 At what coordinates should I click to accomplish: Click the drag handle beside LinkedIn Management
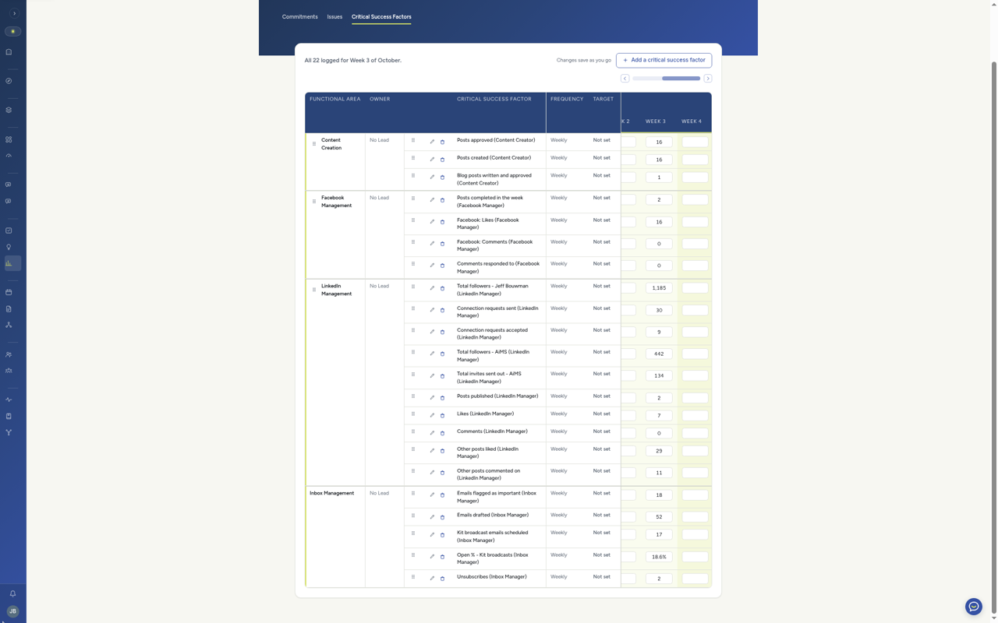[314, 290]
